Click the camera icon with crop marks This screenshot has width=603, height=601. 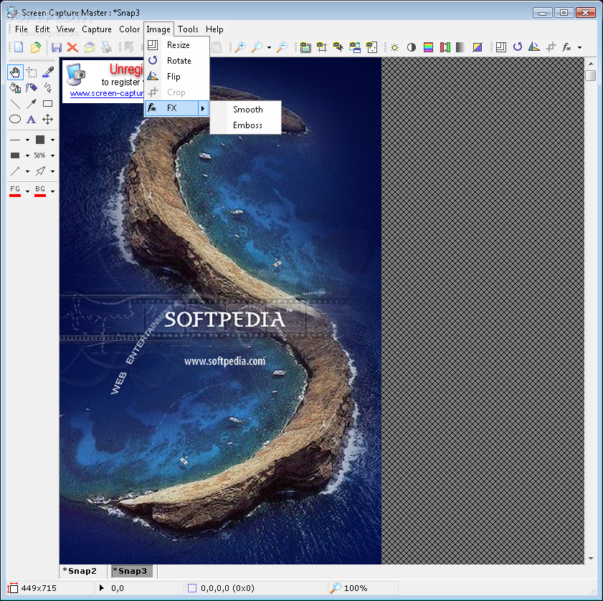pyautogui.click(x=322, y=47)
